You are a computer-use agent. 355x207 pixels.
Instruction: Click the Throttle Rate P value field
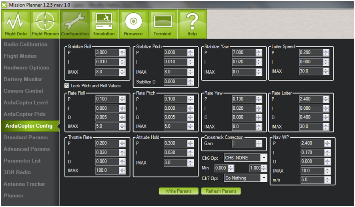pos(107,143)
